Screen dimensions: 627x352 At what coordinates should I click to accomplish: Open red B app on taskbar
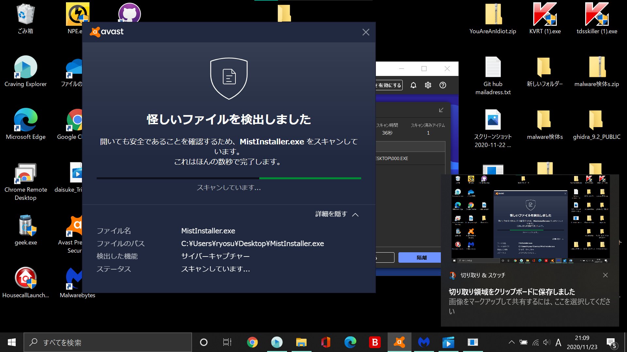375,342
